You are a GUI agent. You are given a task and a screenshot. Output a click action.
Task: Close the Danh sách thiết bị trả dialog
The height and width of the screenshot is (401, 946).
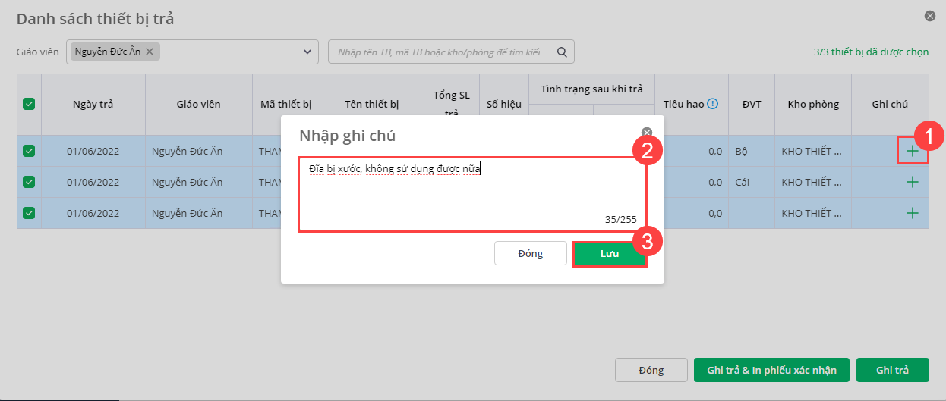[x=929, y=16]
